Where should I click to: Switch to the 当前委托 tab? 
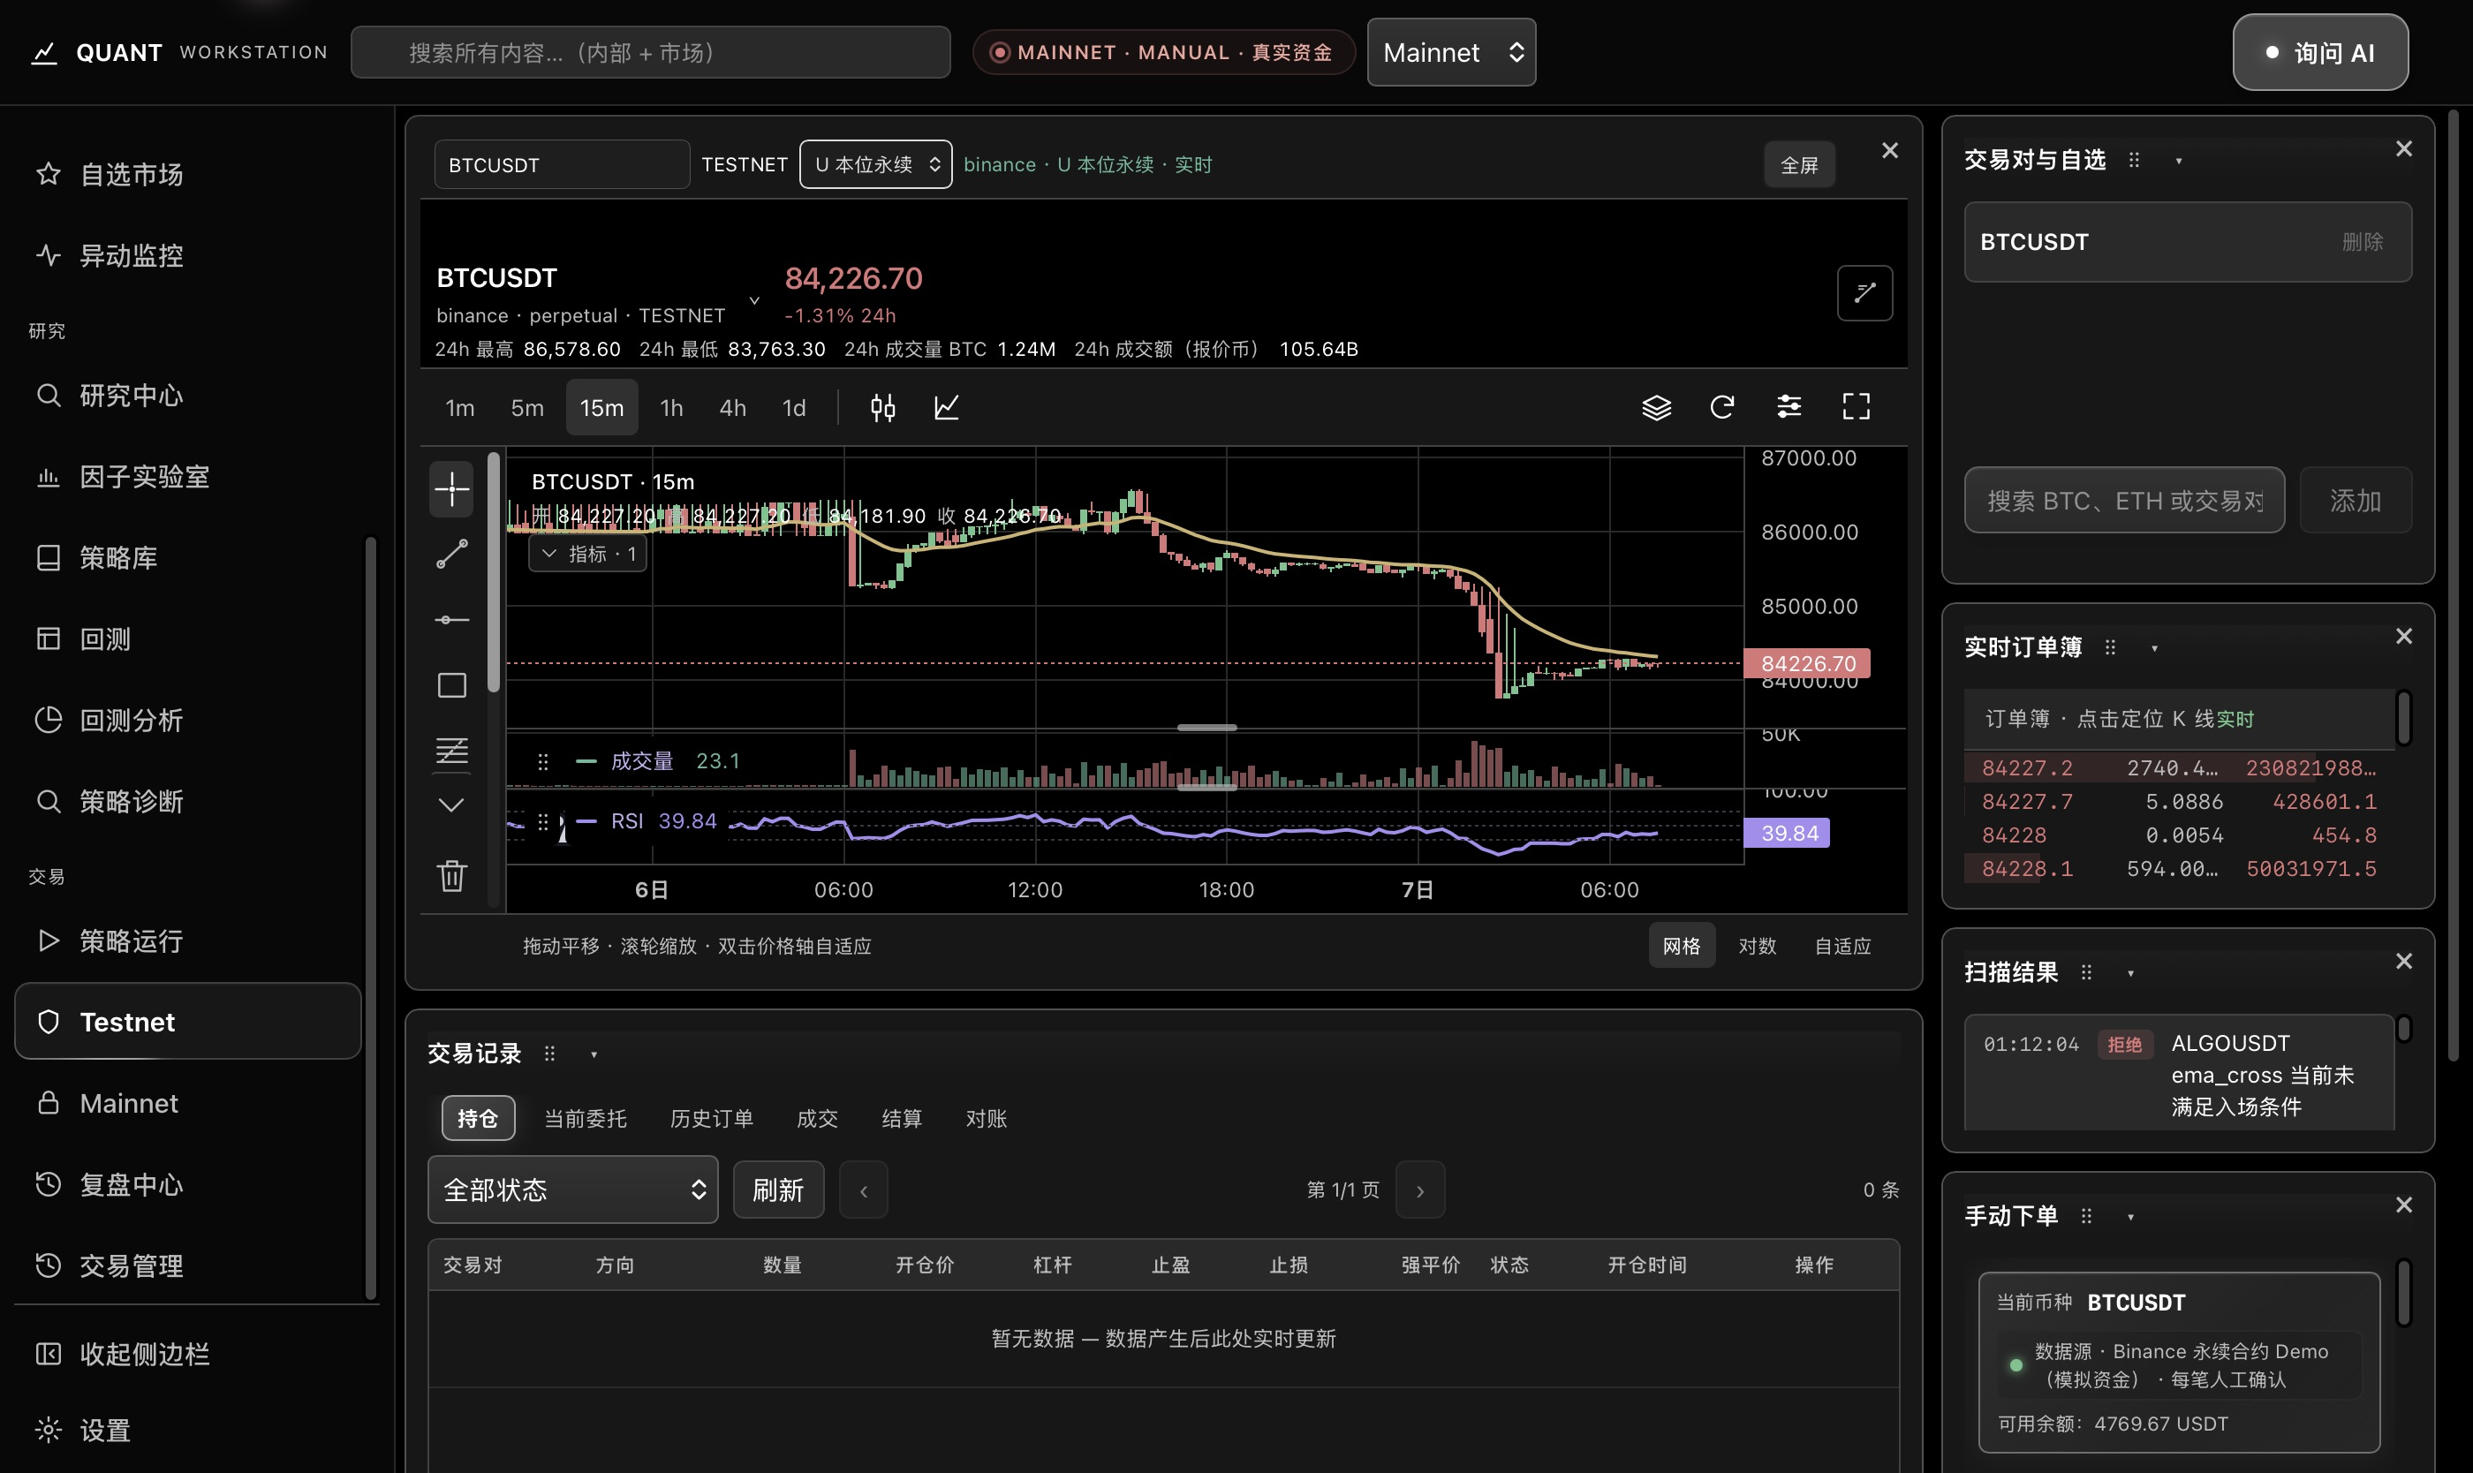(x=586, y=1119)
